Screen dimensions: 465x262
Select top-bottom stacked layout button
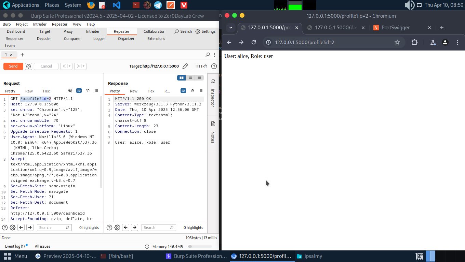click(x=190, y=78)
